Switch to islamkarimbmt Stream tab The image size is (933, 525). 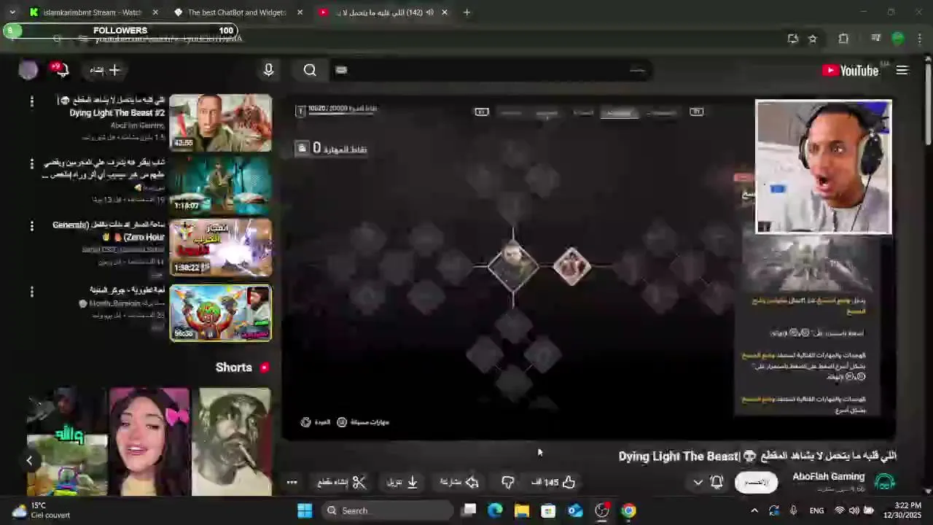tap(93, 12)
